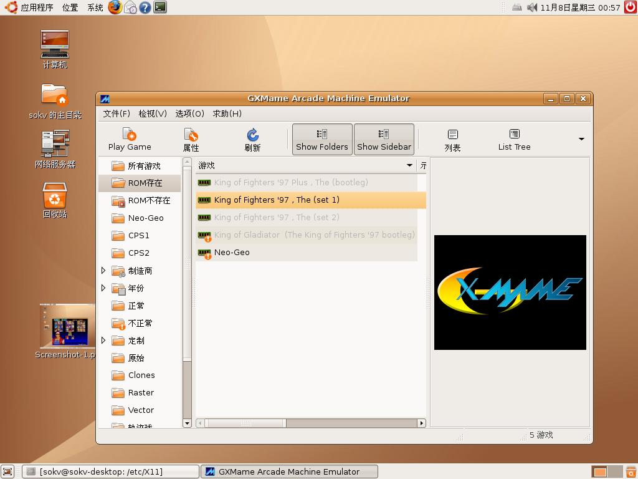
Task: Click the horizontal scrollbar thumb of game list
Action: [245, 423]
